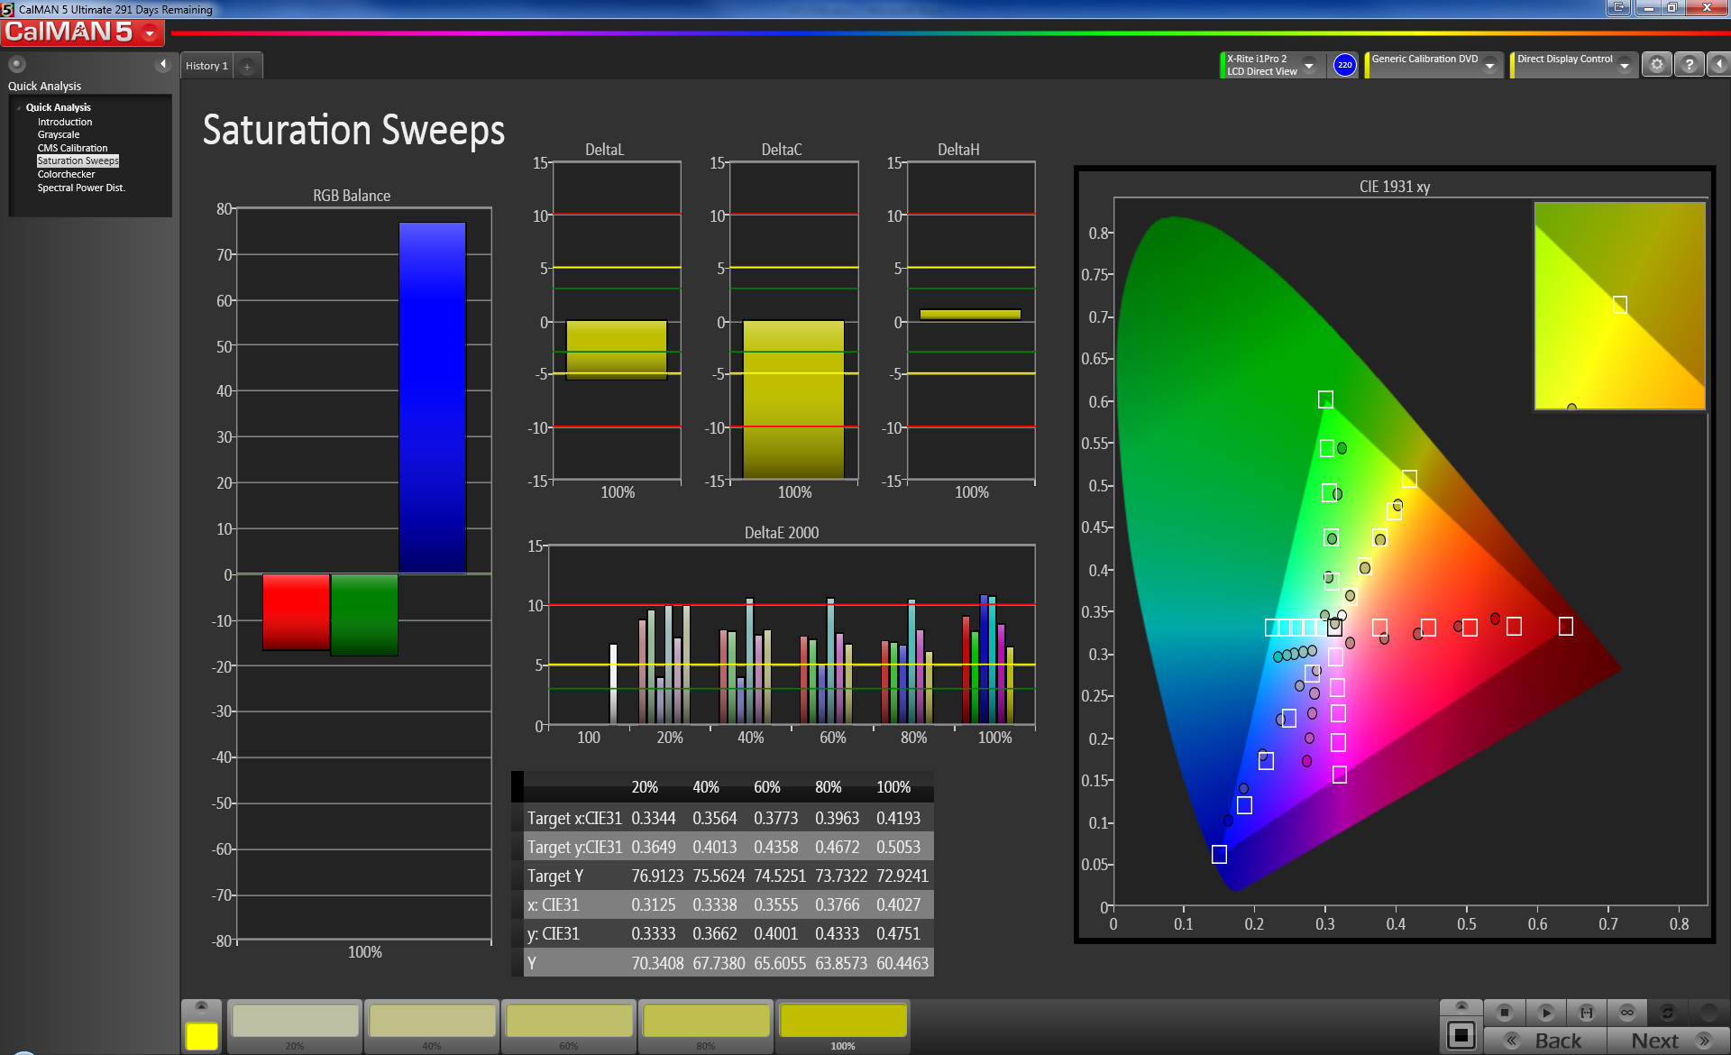Open the settings gear icon
The image size is (1731, 1055).
click(1656, 65)
